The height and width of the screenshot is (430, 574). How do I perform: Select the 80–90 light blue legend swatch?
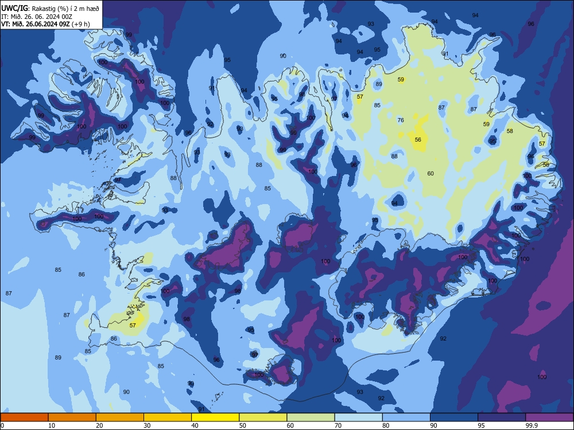pos(406,417)
